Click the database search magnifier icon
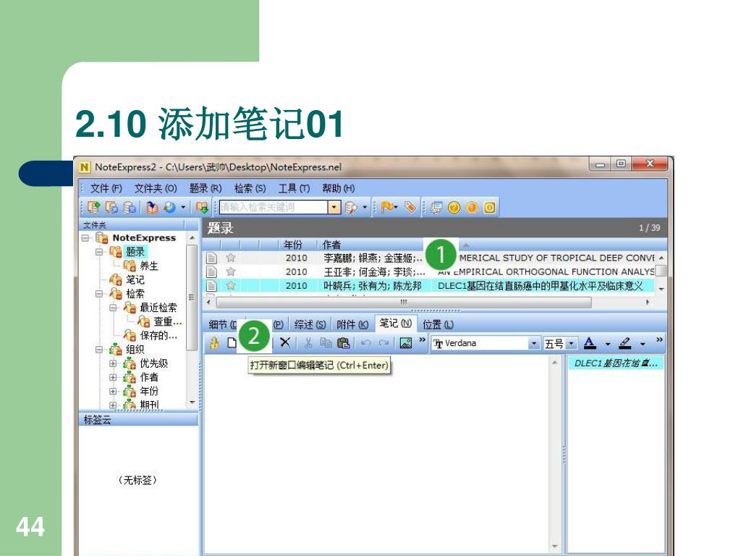 click(351, 207)
